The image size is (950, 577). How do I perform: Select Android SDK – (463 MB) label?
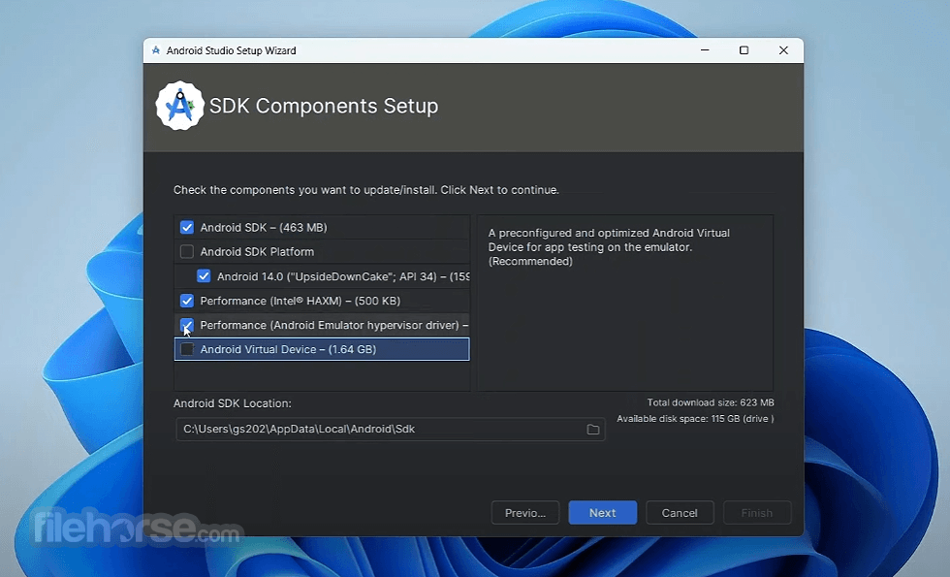264,227
